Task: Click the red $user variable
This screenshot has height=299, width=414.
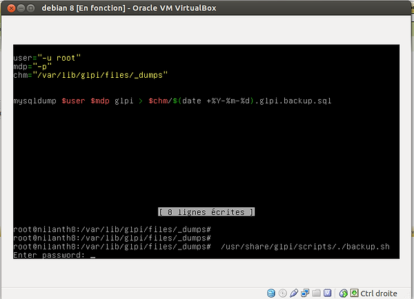Action: 73,101
